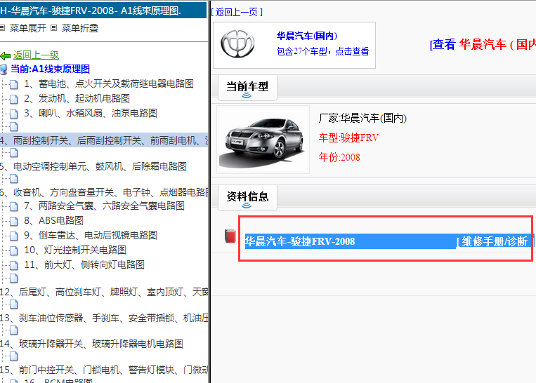Viewport: 536px width, 383px height.
Task: Open the 查看 华晨汽车 red header link
Action: coord(483,44)
